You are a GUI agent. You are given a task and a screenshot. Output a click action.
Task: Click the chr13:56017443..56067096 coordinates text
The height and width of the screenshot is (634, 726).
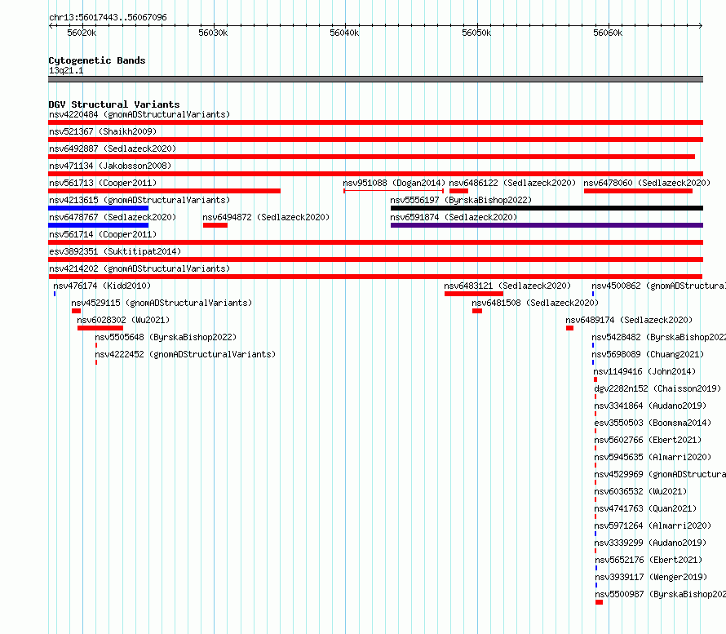(108, 17)
